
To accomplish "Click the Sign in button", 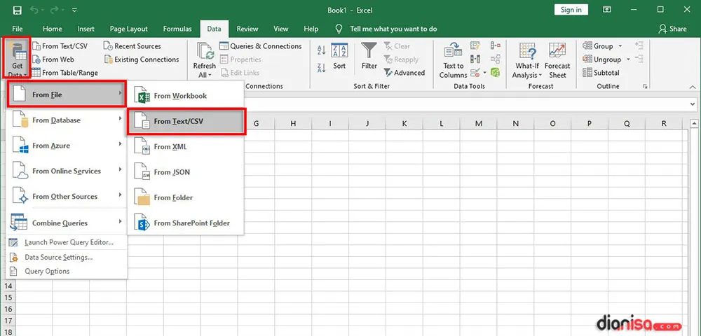I will pyautogui.click(x=571, y=10).
